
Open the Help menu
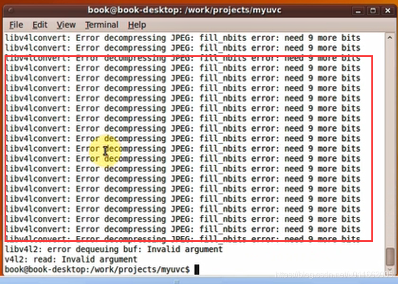pos(137,25)
